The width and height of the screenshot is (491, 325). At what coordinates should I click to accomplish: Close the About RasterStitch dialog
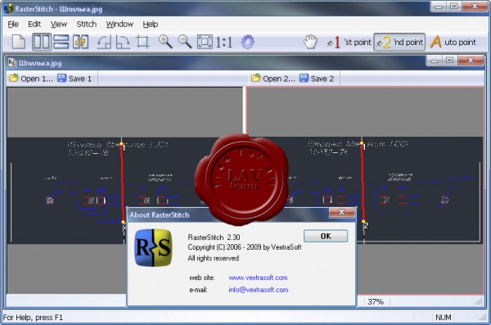pyautogui.click(x=341, y=212)
